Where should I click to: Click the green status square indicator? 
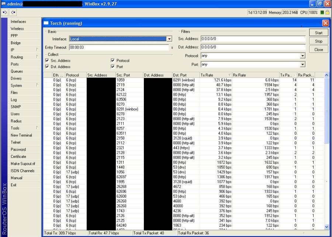pos(322,13)
